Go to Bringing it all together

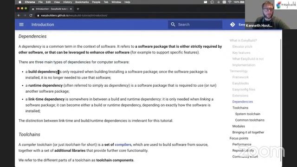coord(248,132)
